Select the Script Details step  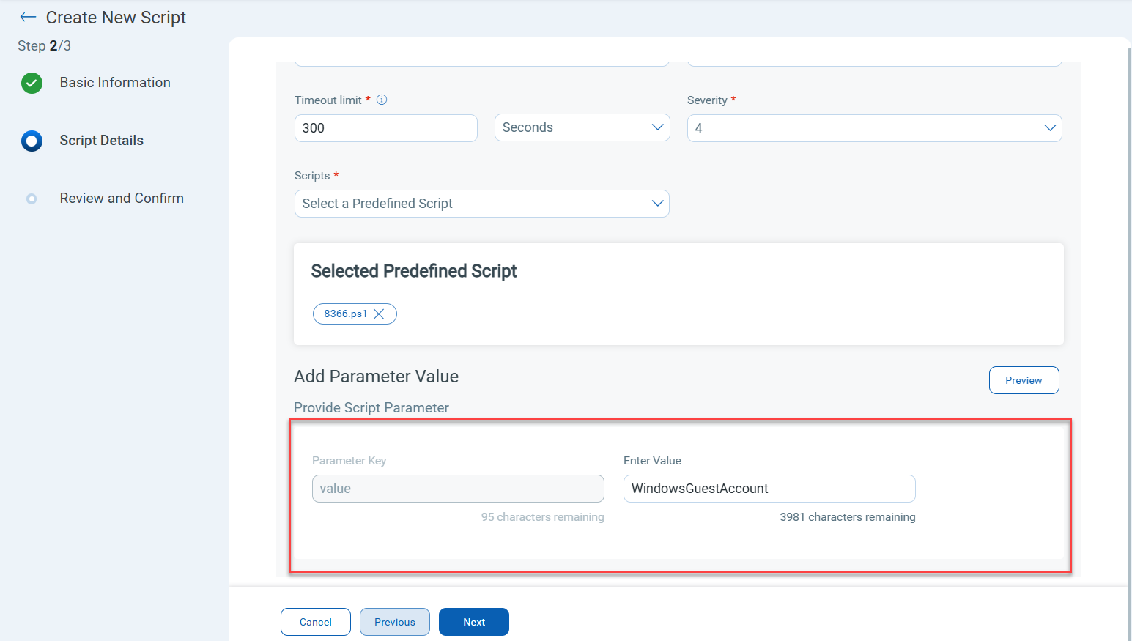(102, 141)
